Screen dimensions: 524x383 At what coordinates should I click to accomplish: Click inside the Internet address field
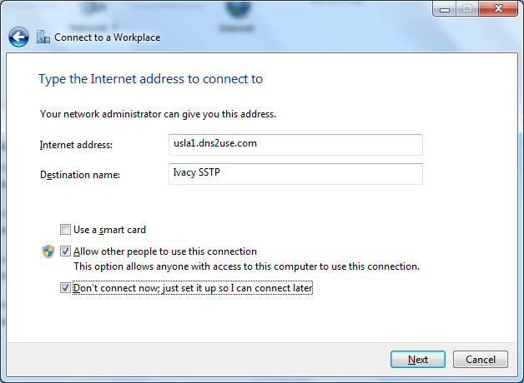(295, 145)
